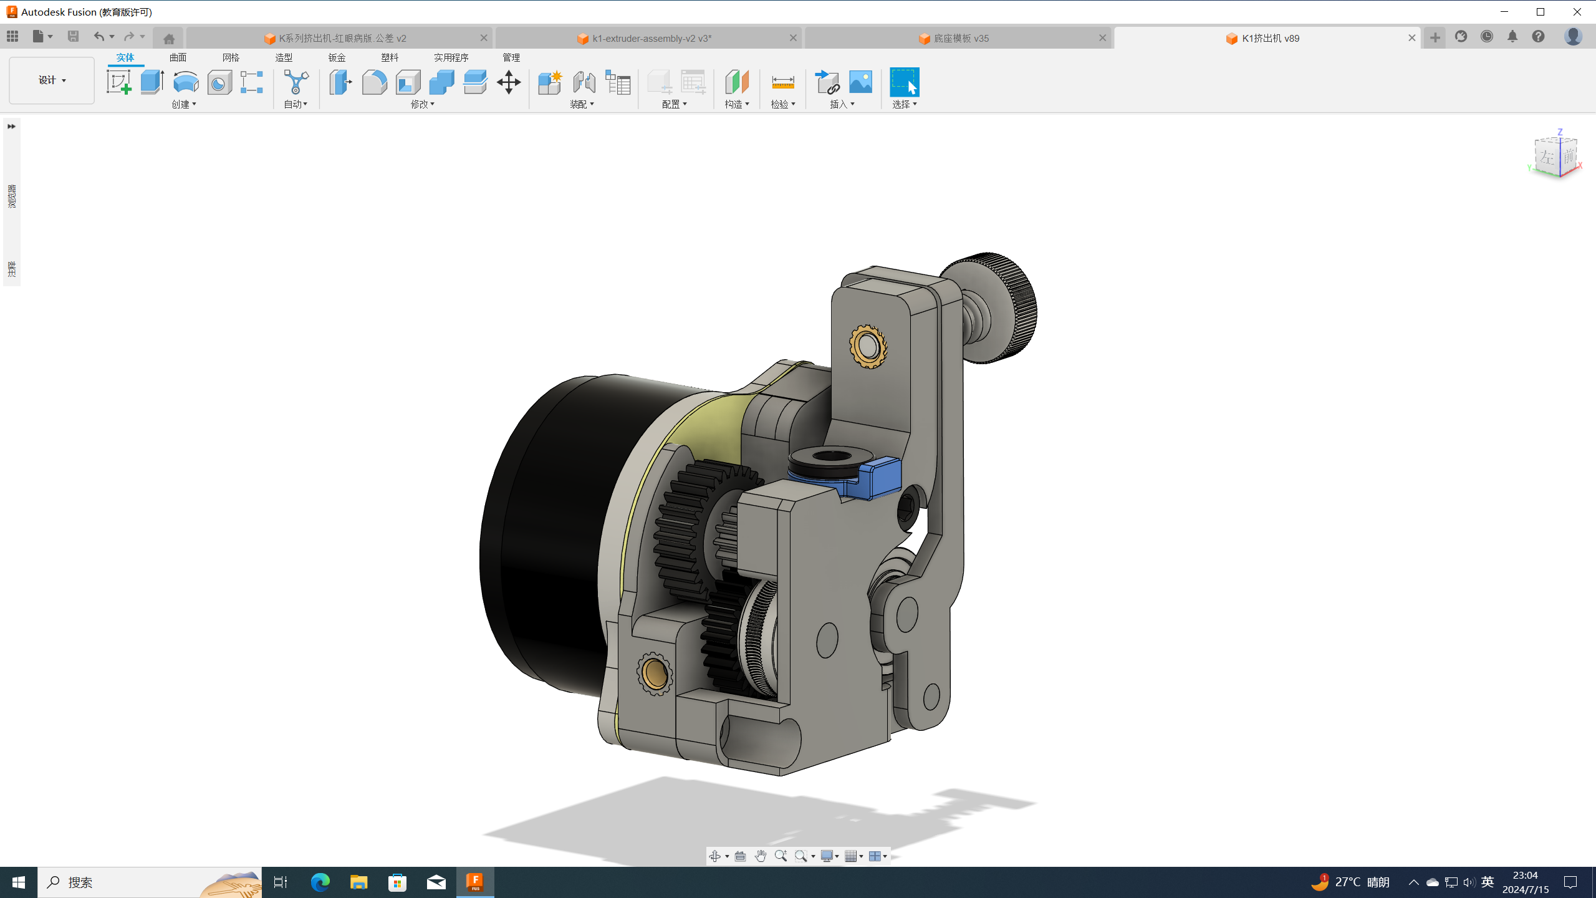Open the Data Panel grid icon

click(12, 36)
